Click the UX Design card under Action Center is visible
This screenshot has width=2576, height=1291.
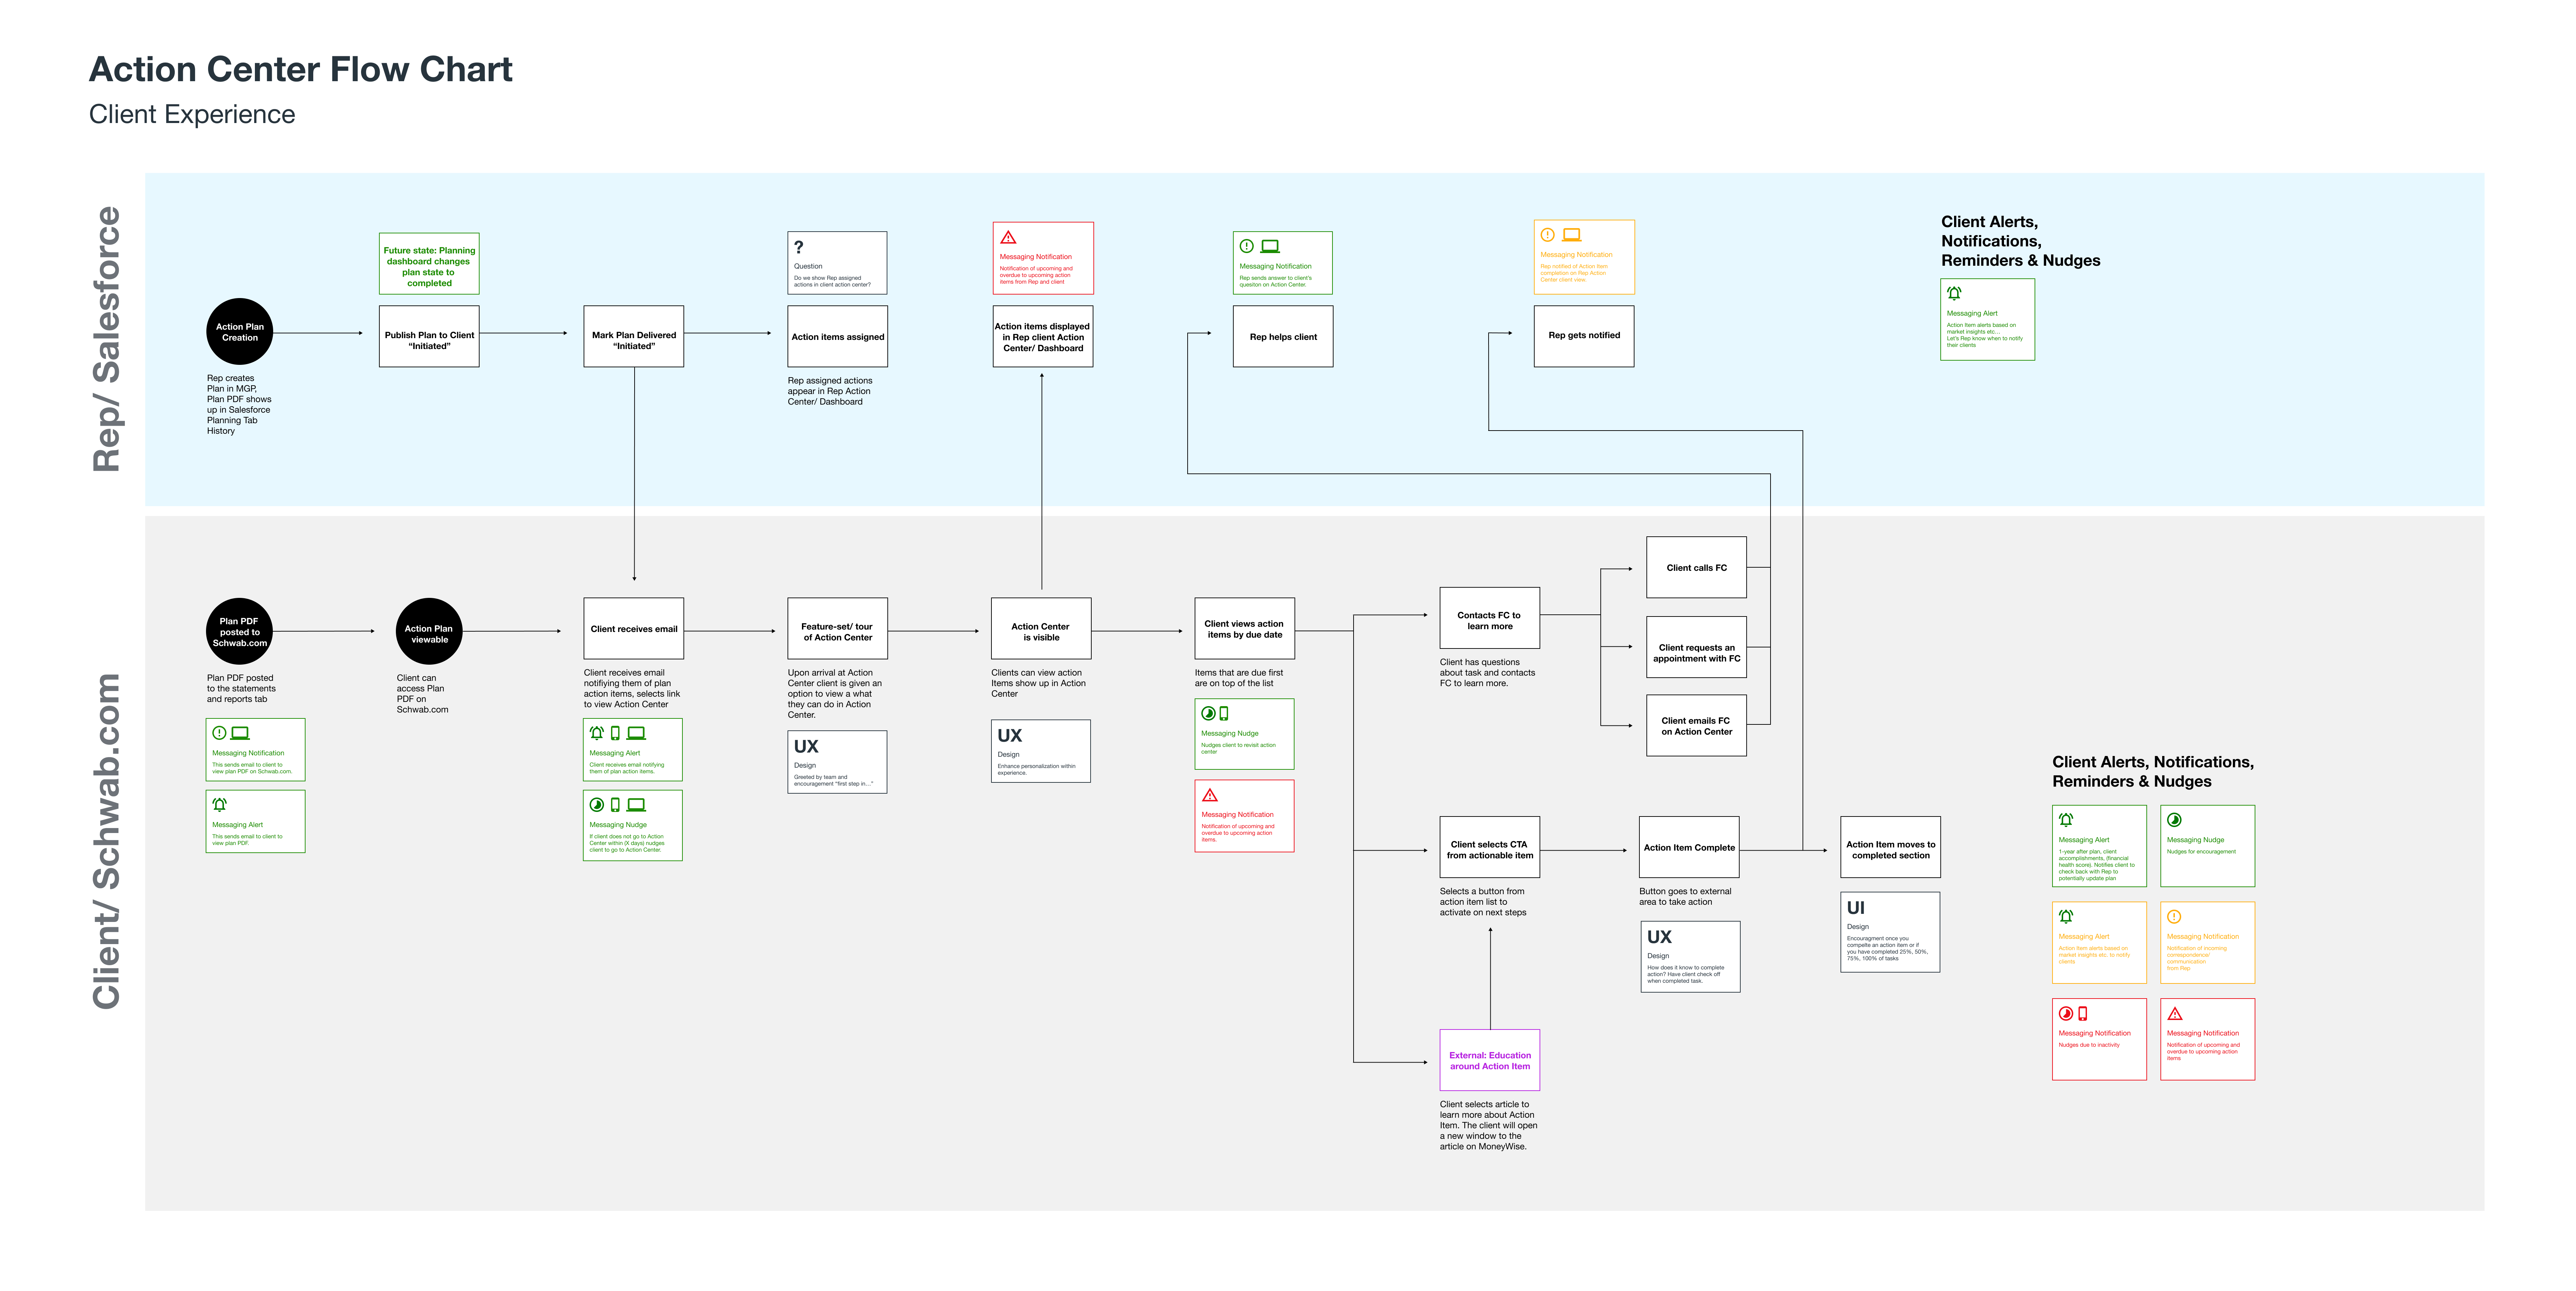tap(1041, 751)
